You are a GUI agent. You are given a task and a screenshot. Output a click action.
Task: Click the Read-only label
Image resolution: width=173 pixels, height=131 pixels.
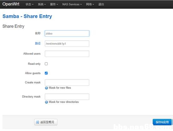coord(34,64)
